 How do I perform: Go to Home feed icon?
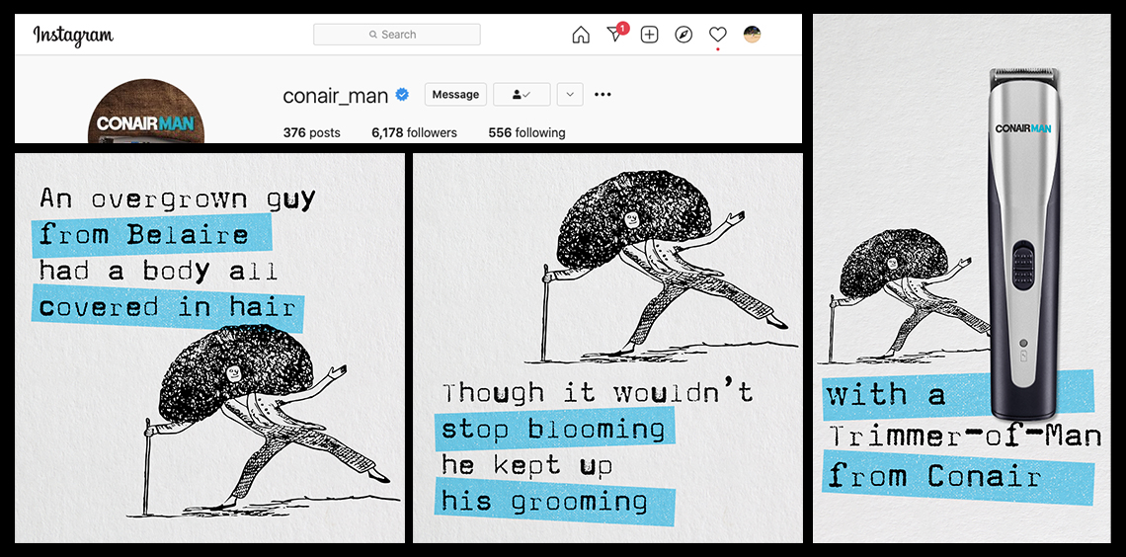coord(580,35)
